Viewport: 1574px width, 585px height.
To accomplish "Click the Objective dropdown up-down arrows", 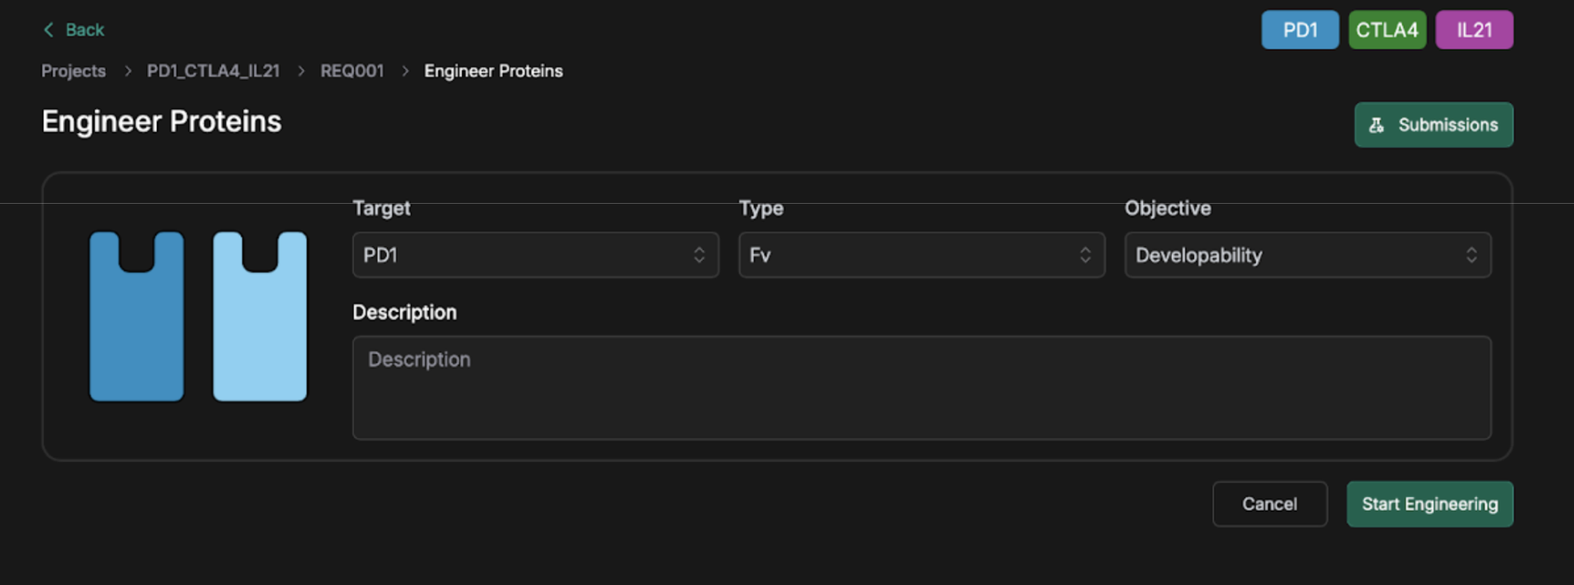I will [1471, 255].
